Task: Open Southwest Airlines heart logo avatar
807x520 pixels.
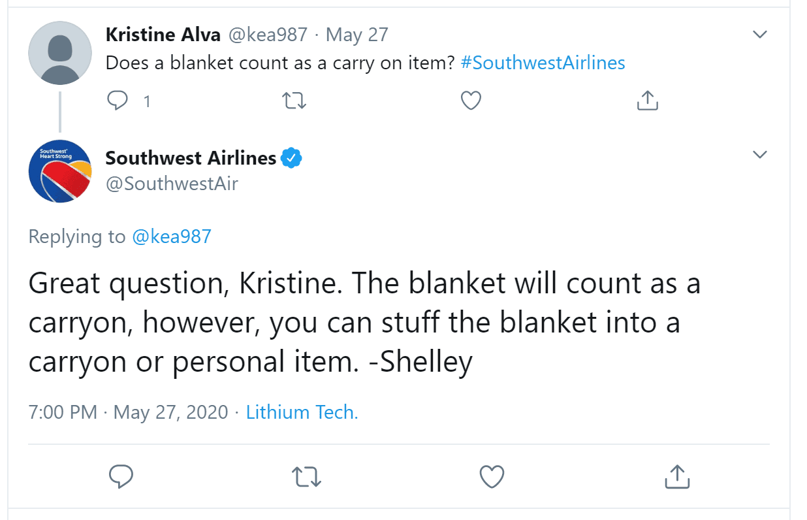Action: click(59, 171)
